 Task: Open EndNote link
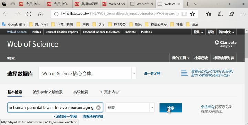pos(130,32)
